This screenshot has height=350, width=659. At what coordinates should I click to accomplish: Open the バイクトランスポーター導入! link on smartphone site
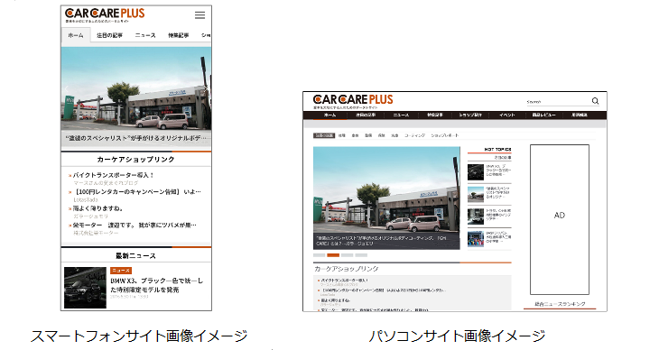click(114, 175)
